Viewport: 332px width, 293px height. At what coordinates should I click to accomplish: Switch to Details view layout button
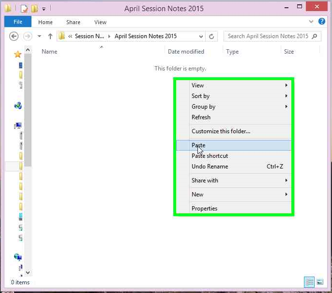pos(309,282)
